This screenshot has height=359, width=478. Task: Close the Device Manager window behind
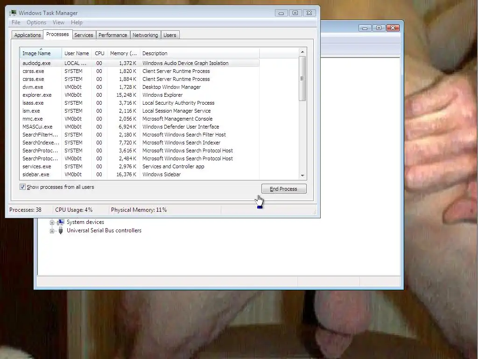[393, 28]
